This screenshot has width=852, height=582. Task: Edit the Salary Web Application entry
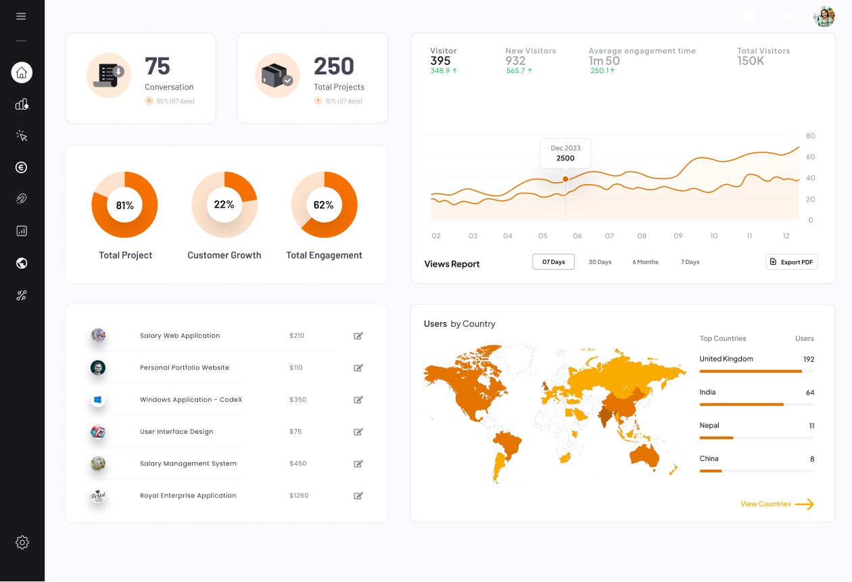click(358, 336)
